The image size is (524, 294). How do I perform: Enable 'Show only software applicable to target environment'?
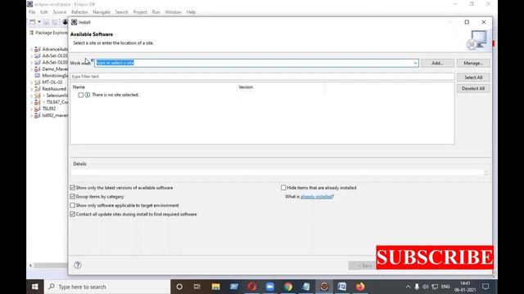pos(73,205)
